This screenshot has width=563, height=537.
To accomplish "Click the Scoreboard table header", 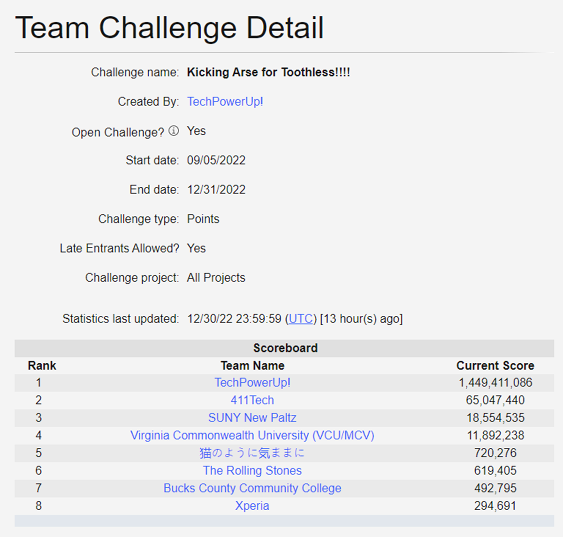I will [x=285, y=348].
